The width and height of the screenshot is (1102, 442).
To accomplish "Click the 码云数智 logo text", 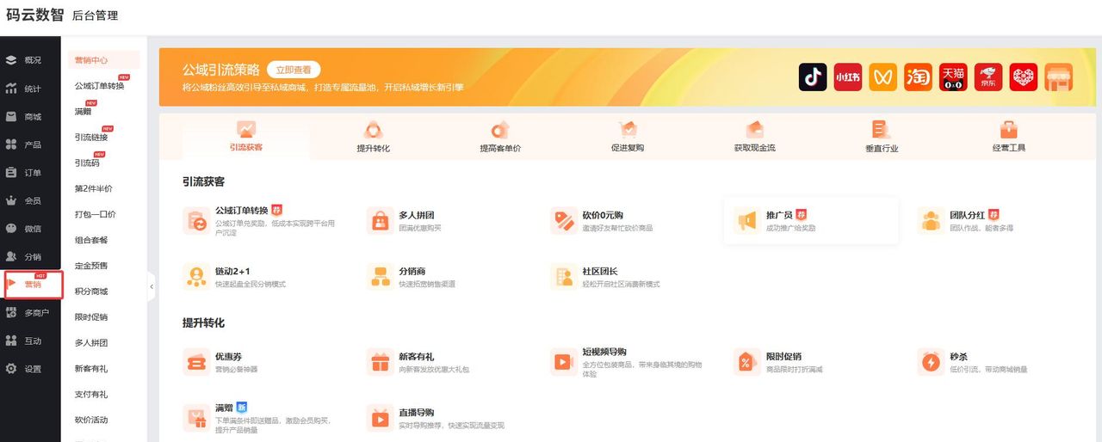I will [34, 15].
